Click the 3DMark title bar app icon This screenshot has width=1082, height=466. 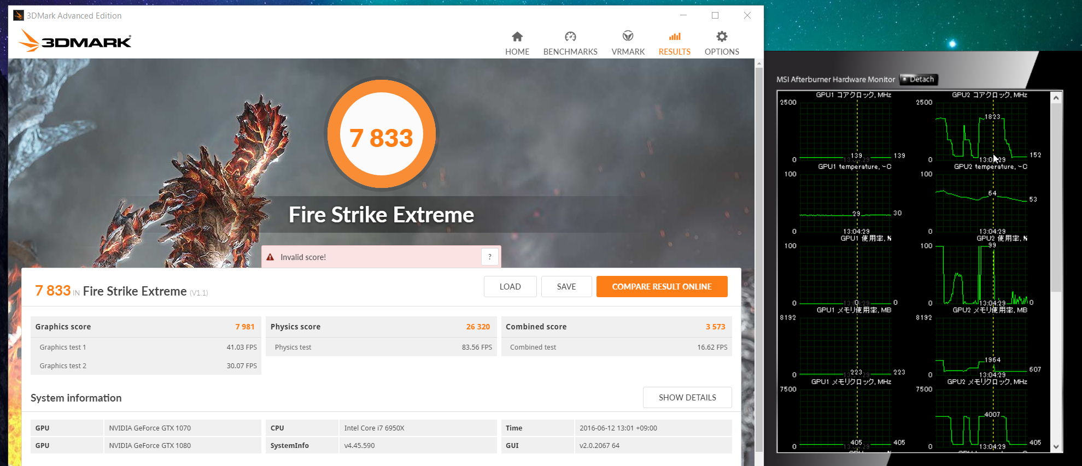(19, 15)
